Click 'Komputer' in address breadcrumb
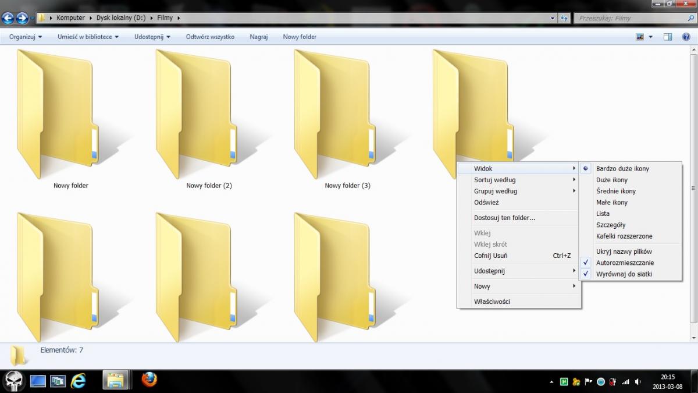 pyautogui.click(x=70, y=18)
